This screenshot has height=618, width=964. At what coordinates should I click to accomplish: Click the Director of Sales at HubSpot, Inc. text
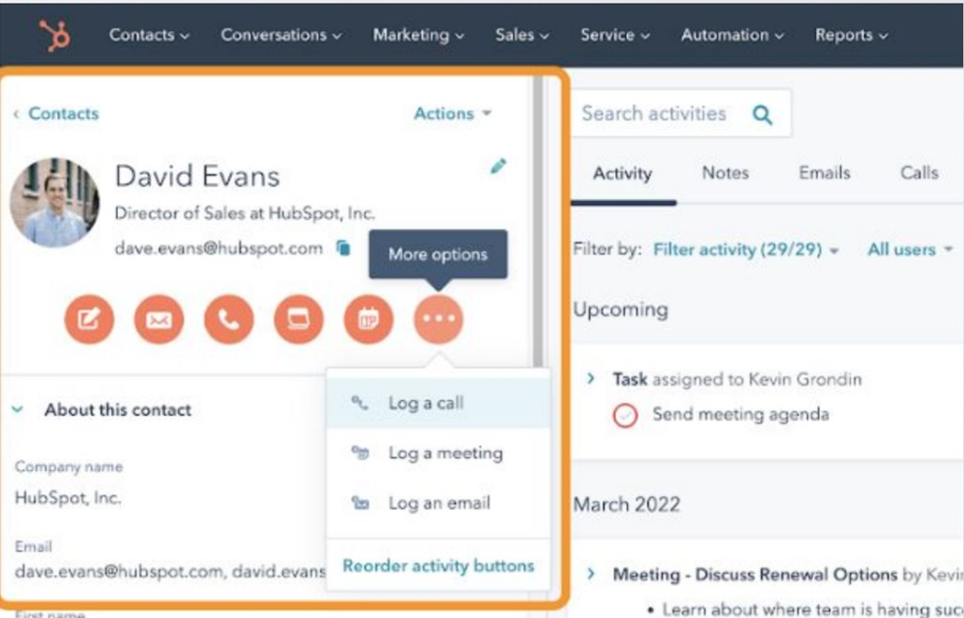[x=244, y=213]
